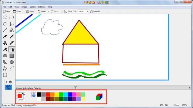Click the Zoom Out button
The image size is (193, 108).
[70, 11]
